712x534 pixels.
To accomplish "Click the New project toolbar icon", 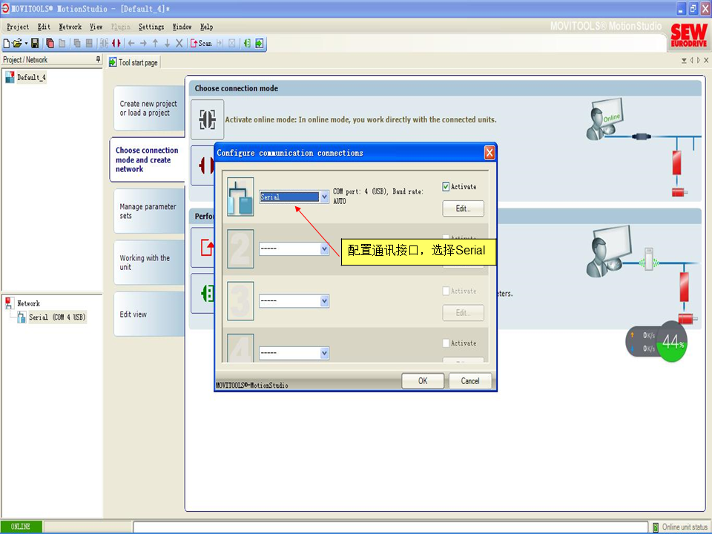I will (7, 44).
